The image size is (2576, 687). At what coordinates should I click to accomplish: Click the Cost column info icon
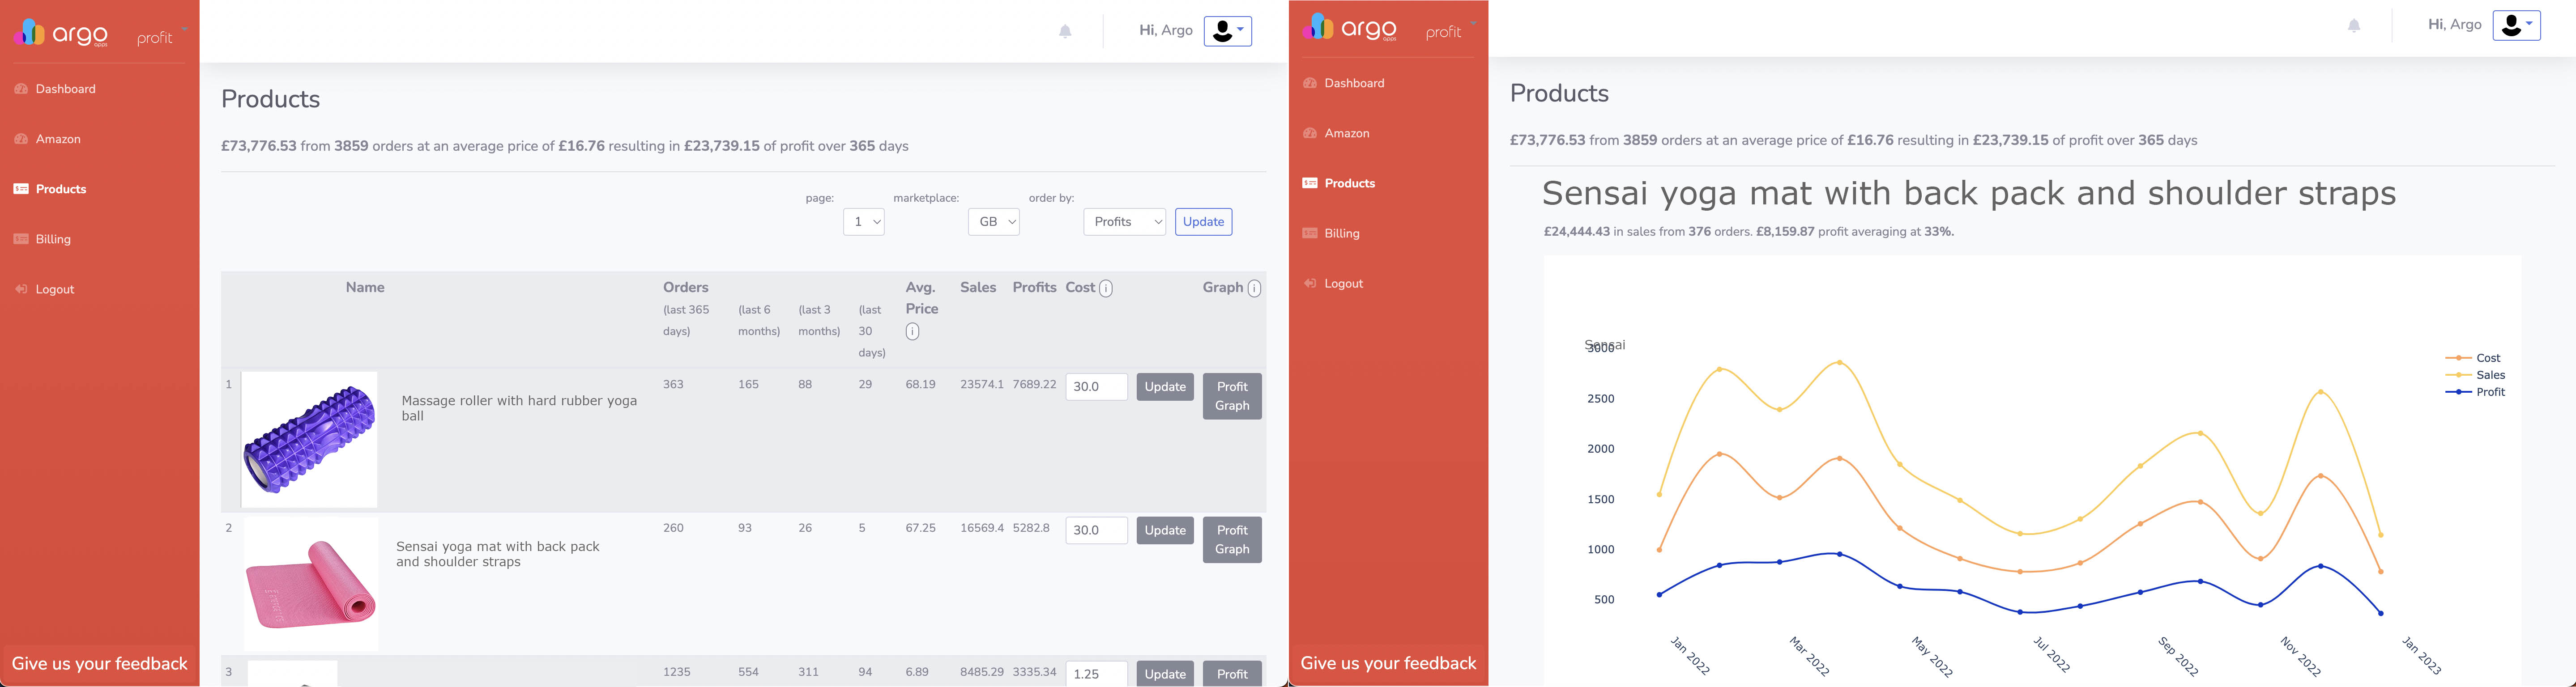point(1106,289)
